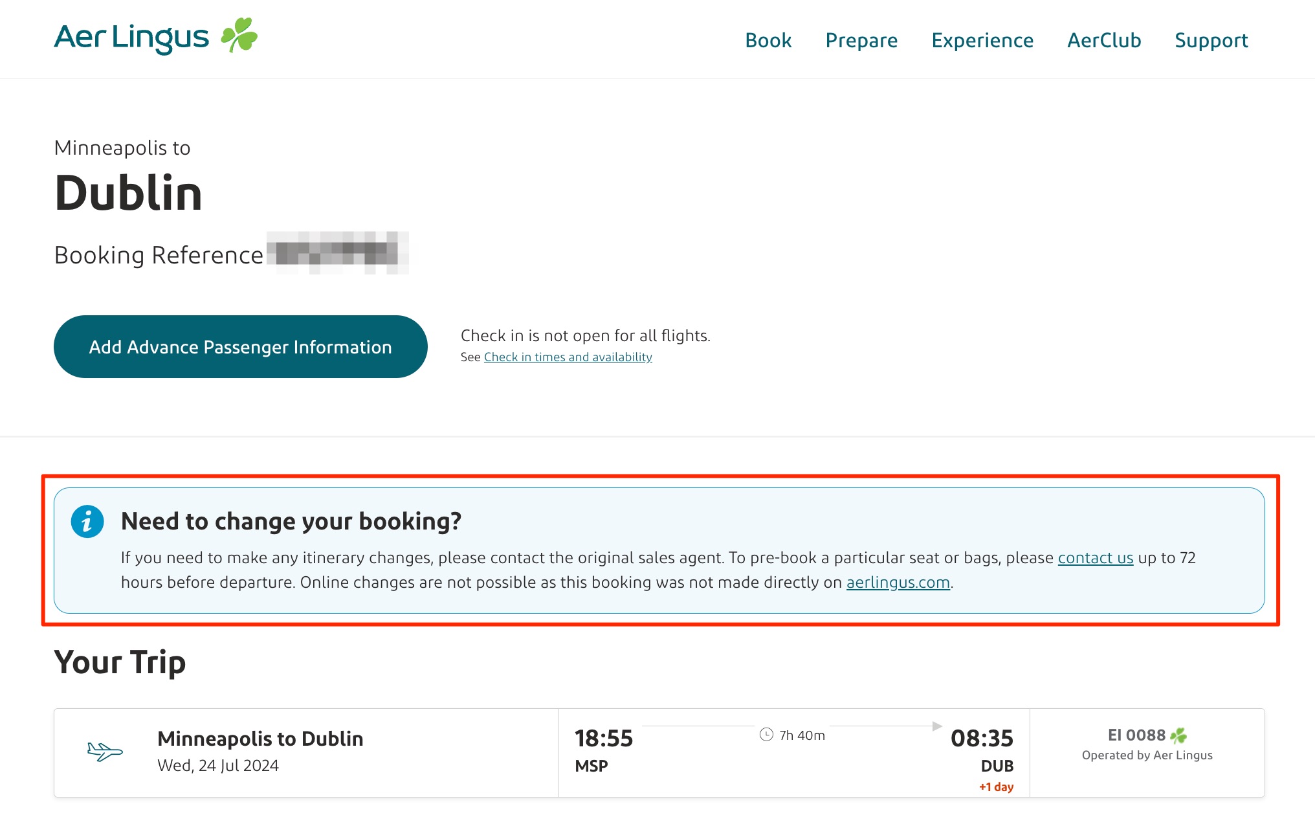
Task: Click the Aer Lingus logo
Action: (x=131, y=37)
